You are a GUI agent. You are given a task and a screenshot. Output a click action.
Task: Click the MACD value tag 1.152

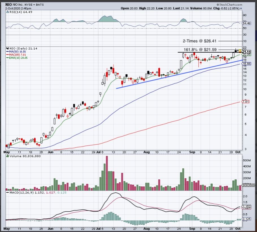[246, 207]
